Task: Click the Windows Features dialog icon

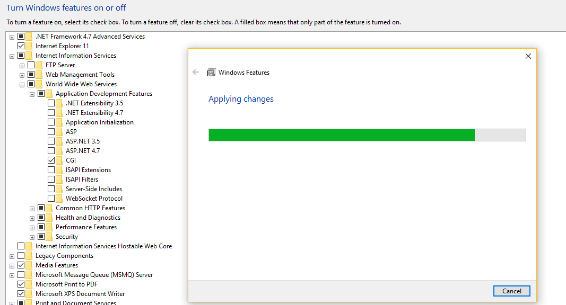Action: (x=211, y=73)
